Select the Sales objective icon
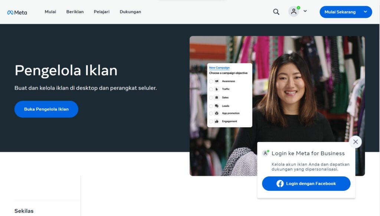380x216 pixels. pyautogui.click(x=217, y=97)
